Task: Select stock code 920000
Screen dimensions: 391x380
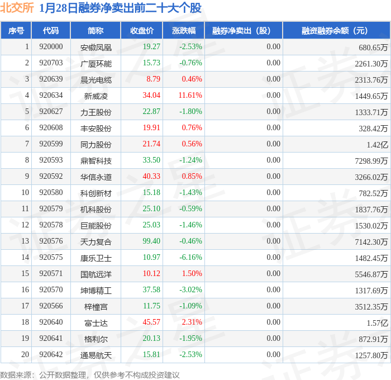Action: 51,46
